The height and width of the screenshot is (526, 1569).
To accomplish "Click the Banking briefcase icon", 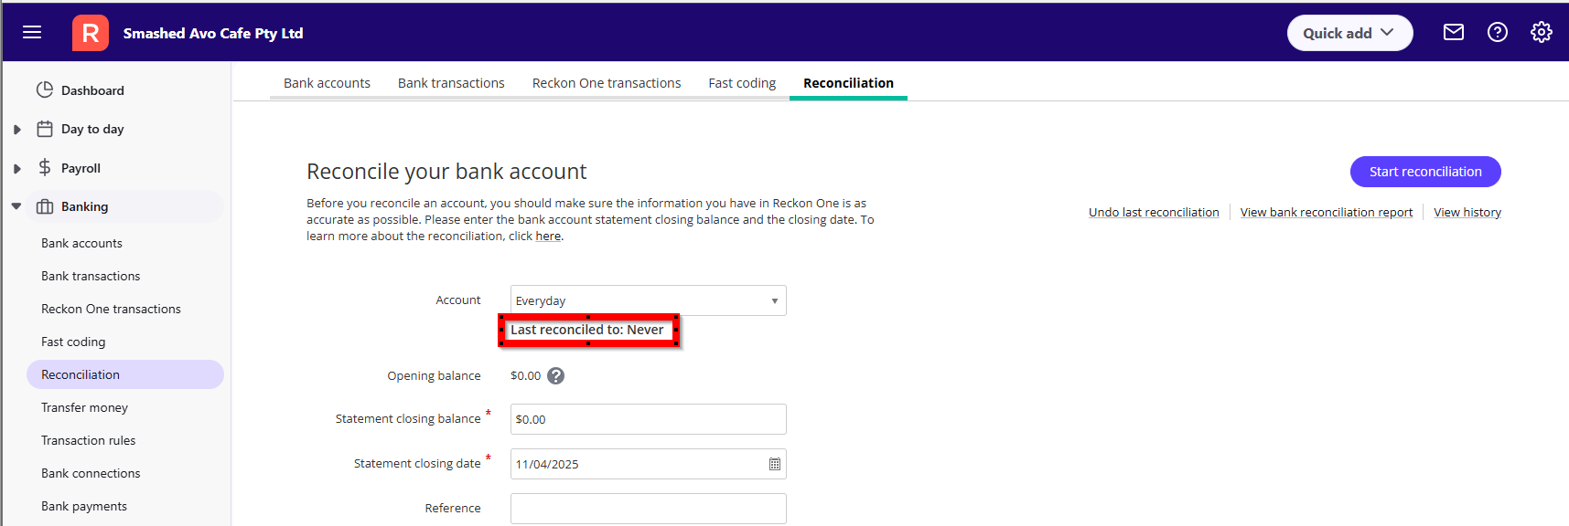I will click(45, 206).
